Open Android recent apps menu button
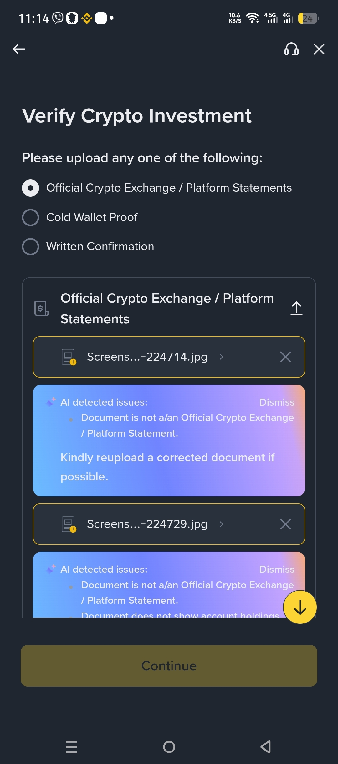Screen dimensions: 338x764 (x=71, y=747)
